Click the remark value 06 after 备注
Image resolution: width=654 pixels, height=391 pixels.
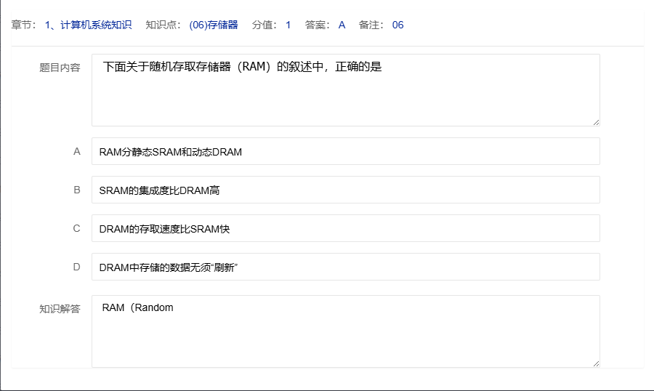(397, 25)
